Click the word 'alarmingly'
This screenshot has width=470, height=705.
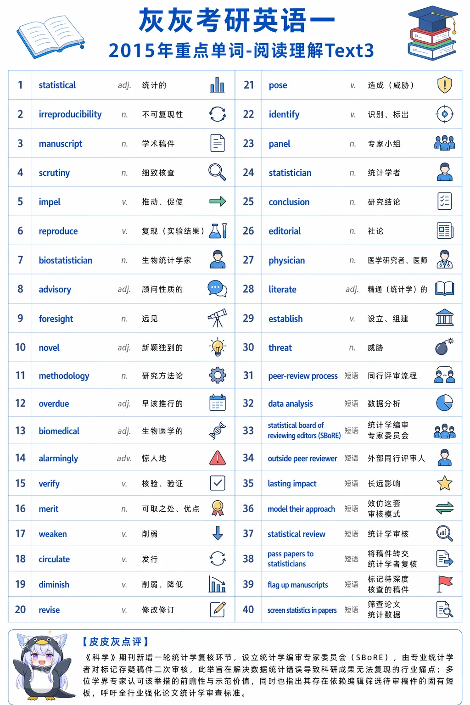point(58,459)
